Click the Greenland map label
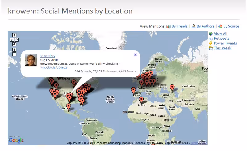 click(111, 48)
